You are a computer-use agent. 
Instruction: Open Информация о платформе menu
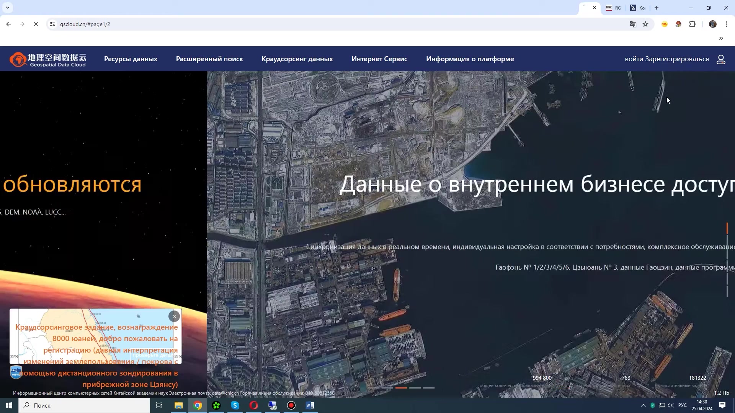470,59
